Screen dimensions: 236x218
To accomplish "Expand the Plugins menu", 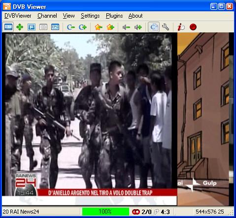I will pos(114,16).
